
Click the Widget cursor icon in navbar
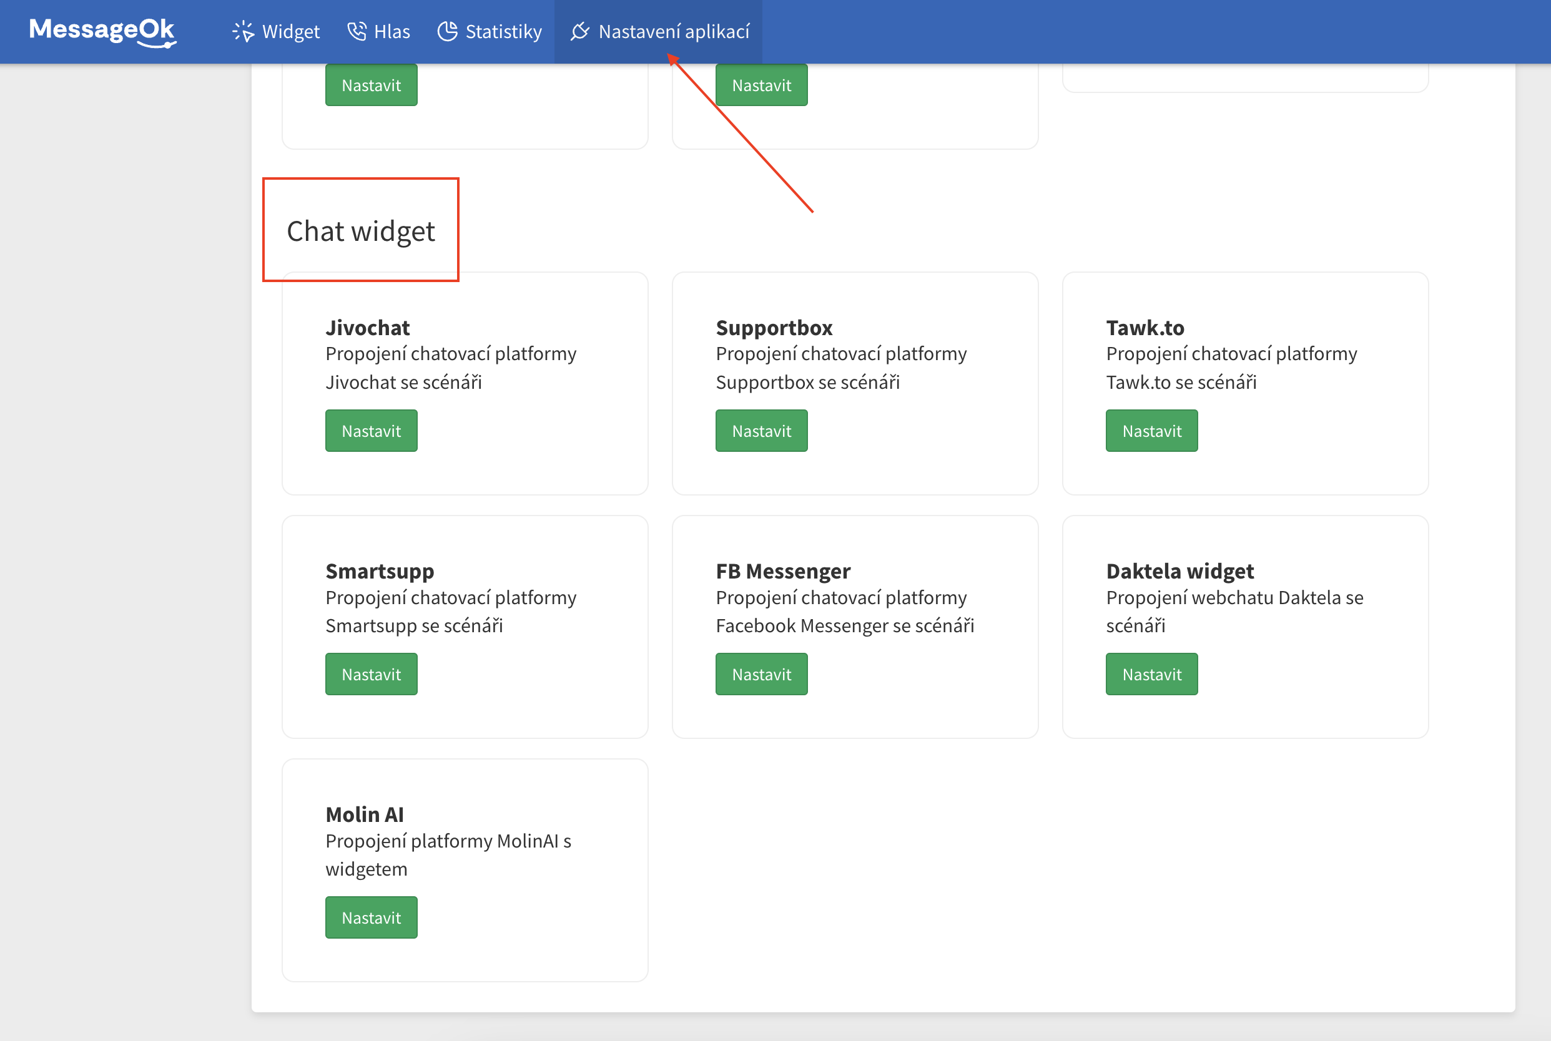243,31
